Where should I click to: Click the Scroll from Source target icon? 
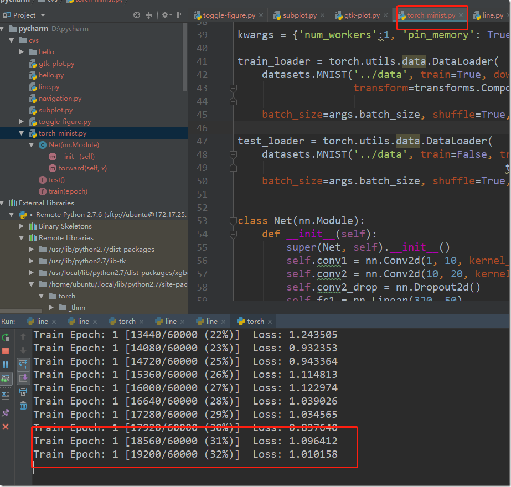137,15
